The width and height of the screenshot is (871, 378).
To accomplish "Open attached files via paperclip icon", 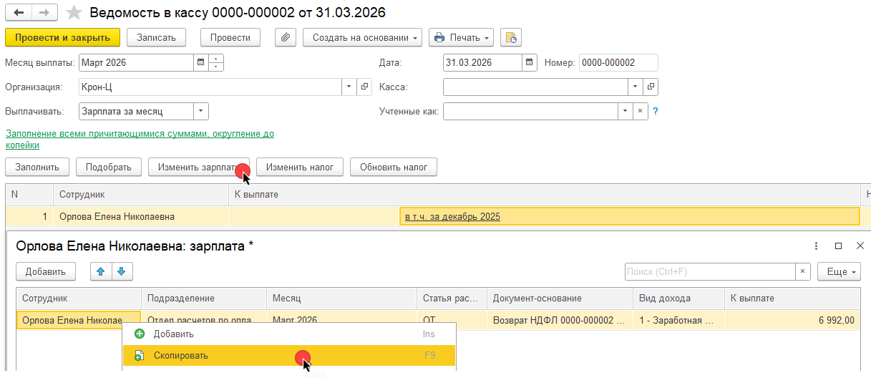I will click(x=285, y=37).
